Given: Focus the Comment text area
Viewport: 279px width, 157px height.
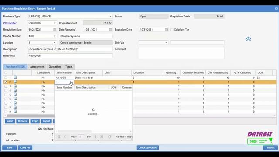Looking at the screenshot, I should tap(181, 53).
